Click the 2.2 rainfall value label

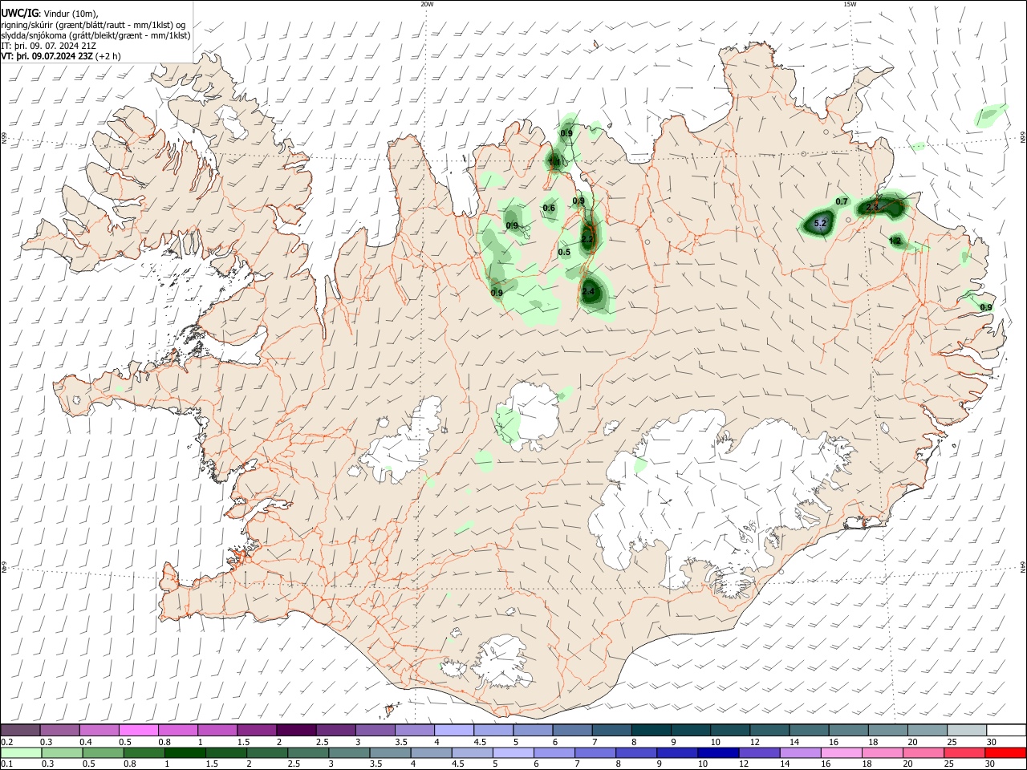tap(587, 238)
